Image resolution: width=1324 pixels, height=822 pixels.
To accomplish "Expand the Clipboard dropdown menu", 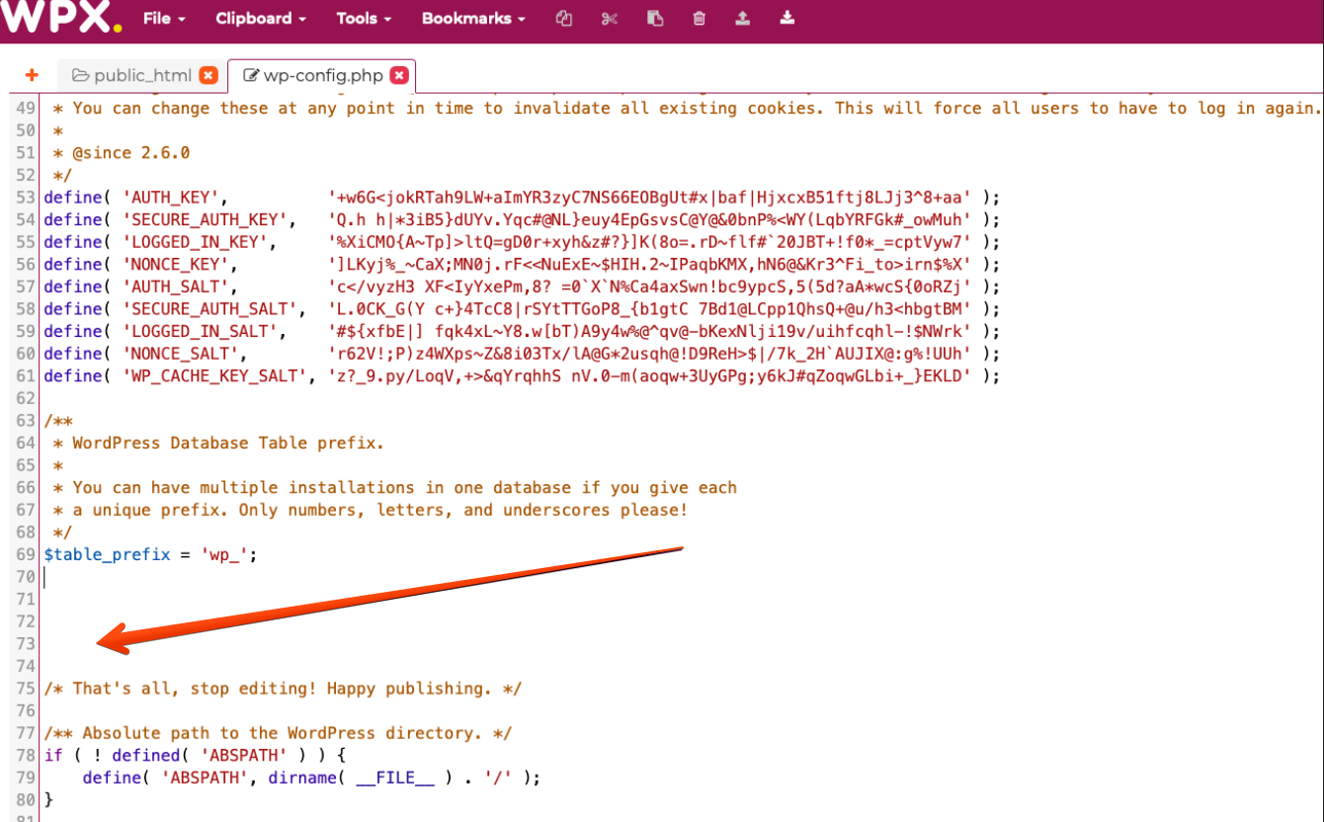I will [260, 18].
